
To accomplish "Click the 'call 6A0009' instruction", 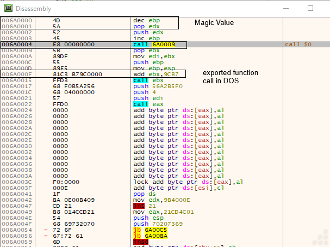I will click(155, 44).
